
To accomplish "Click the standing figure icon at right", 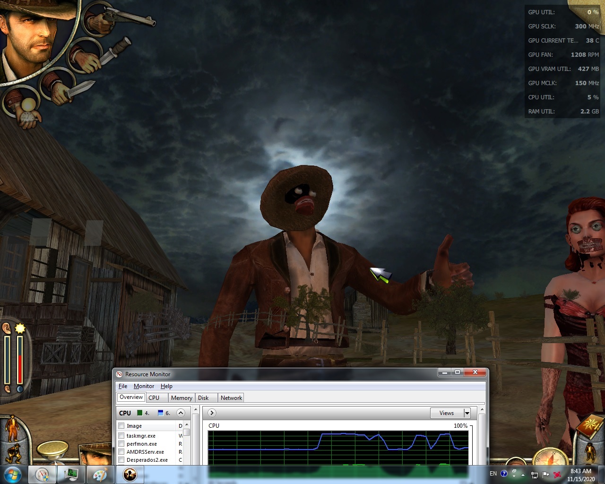I will 590,453.
